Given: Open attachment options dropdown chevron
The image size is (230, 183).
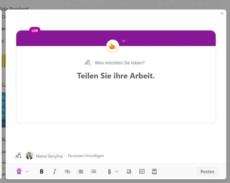Looking at the screenshot, I should pyautogui.click(x=116, y=171).
